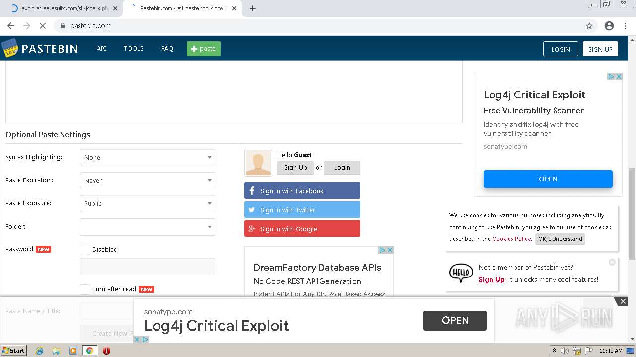Close the Pastebin.com tab
This screenshot has height=357, width=636.
(234, 8)
